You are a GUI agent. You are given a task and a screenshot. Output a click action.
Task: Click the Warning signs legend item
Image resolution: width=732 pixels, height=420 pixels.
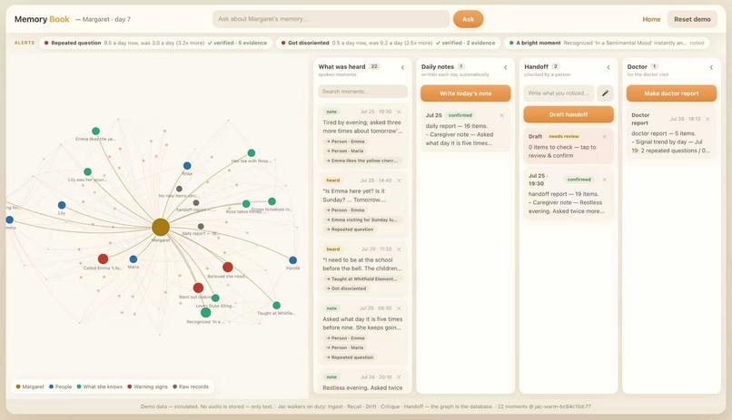(x=147, y=387)
